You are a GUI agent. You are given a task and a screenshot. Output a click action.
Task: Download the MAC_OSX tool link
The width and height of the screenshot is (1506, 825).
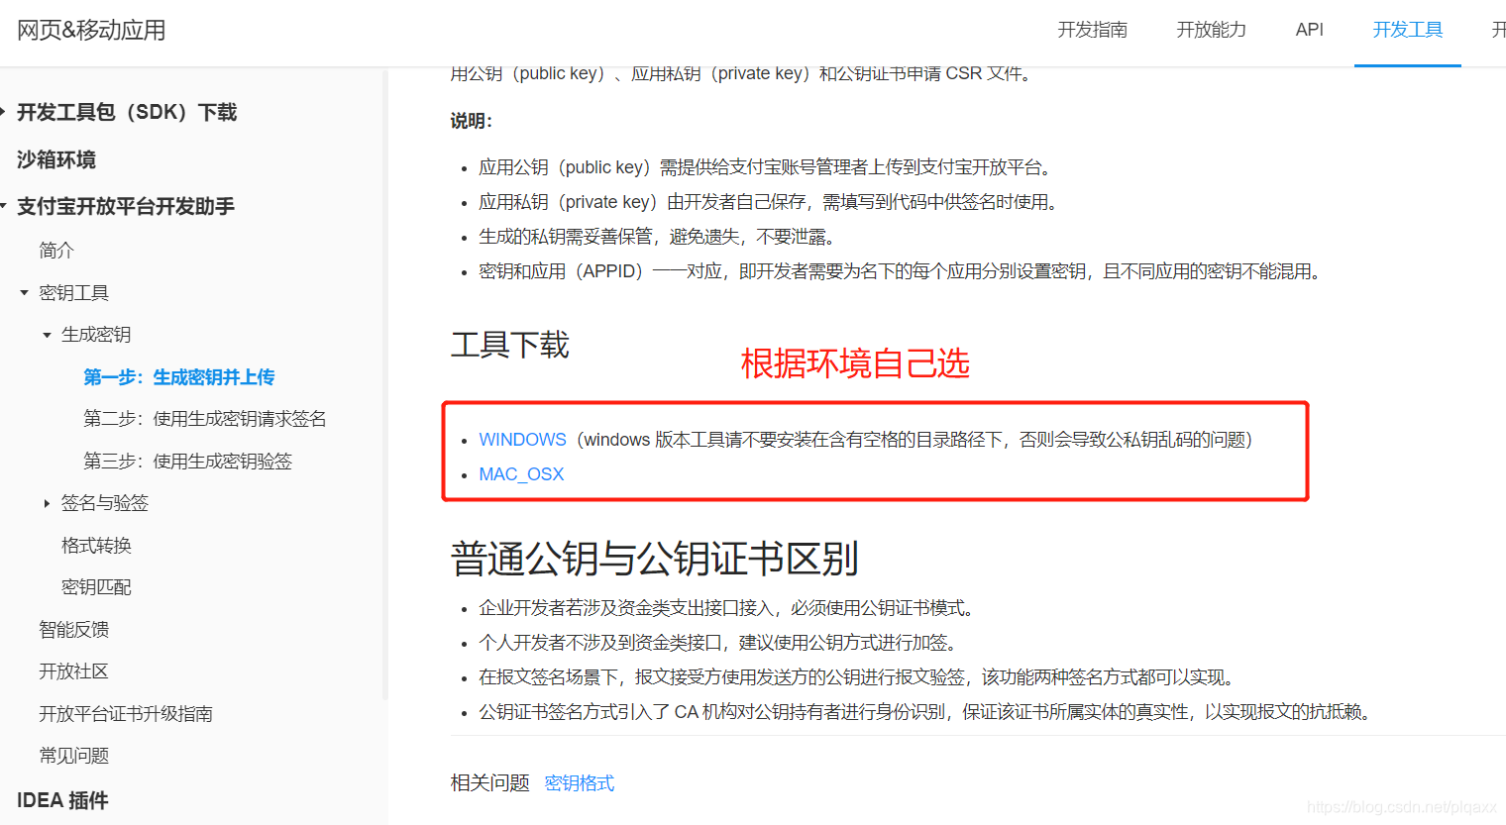click(x=521, y=474)
